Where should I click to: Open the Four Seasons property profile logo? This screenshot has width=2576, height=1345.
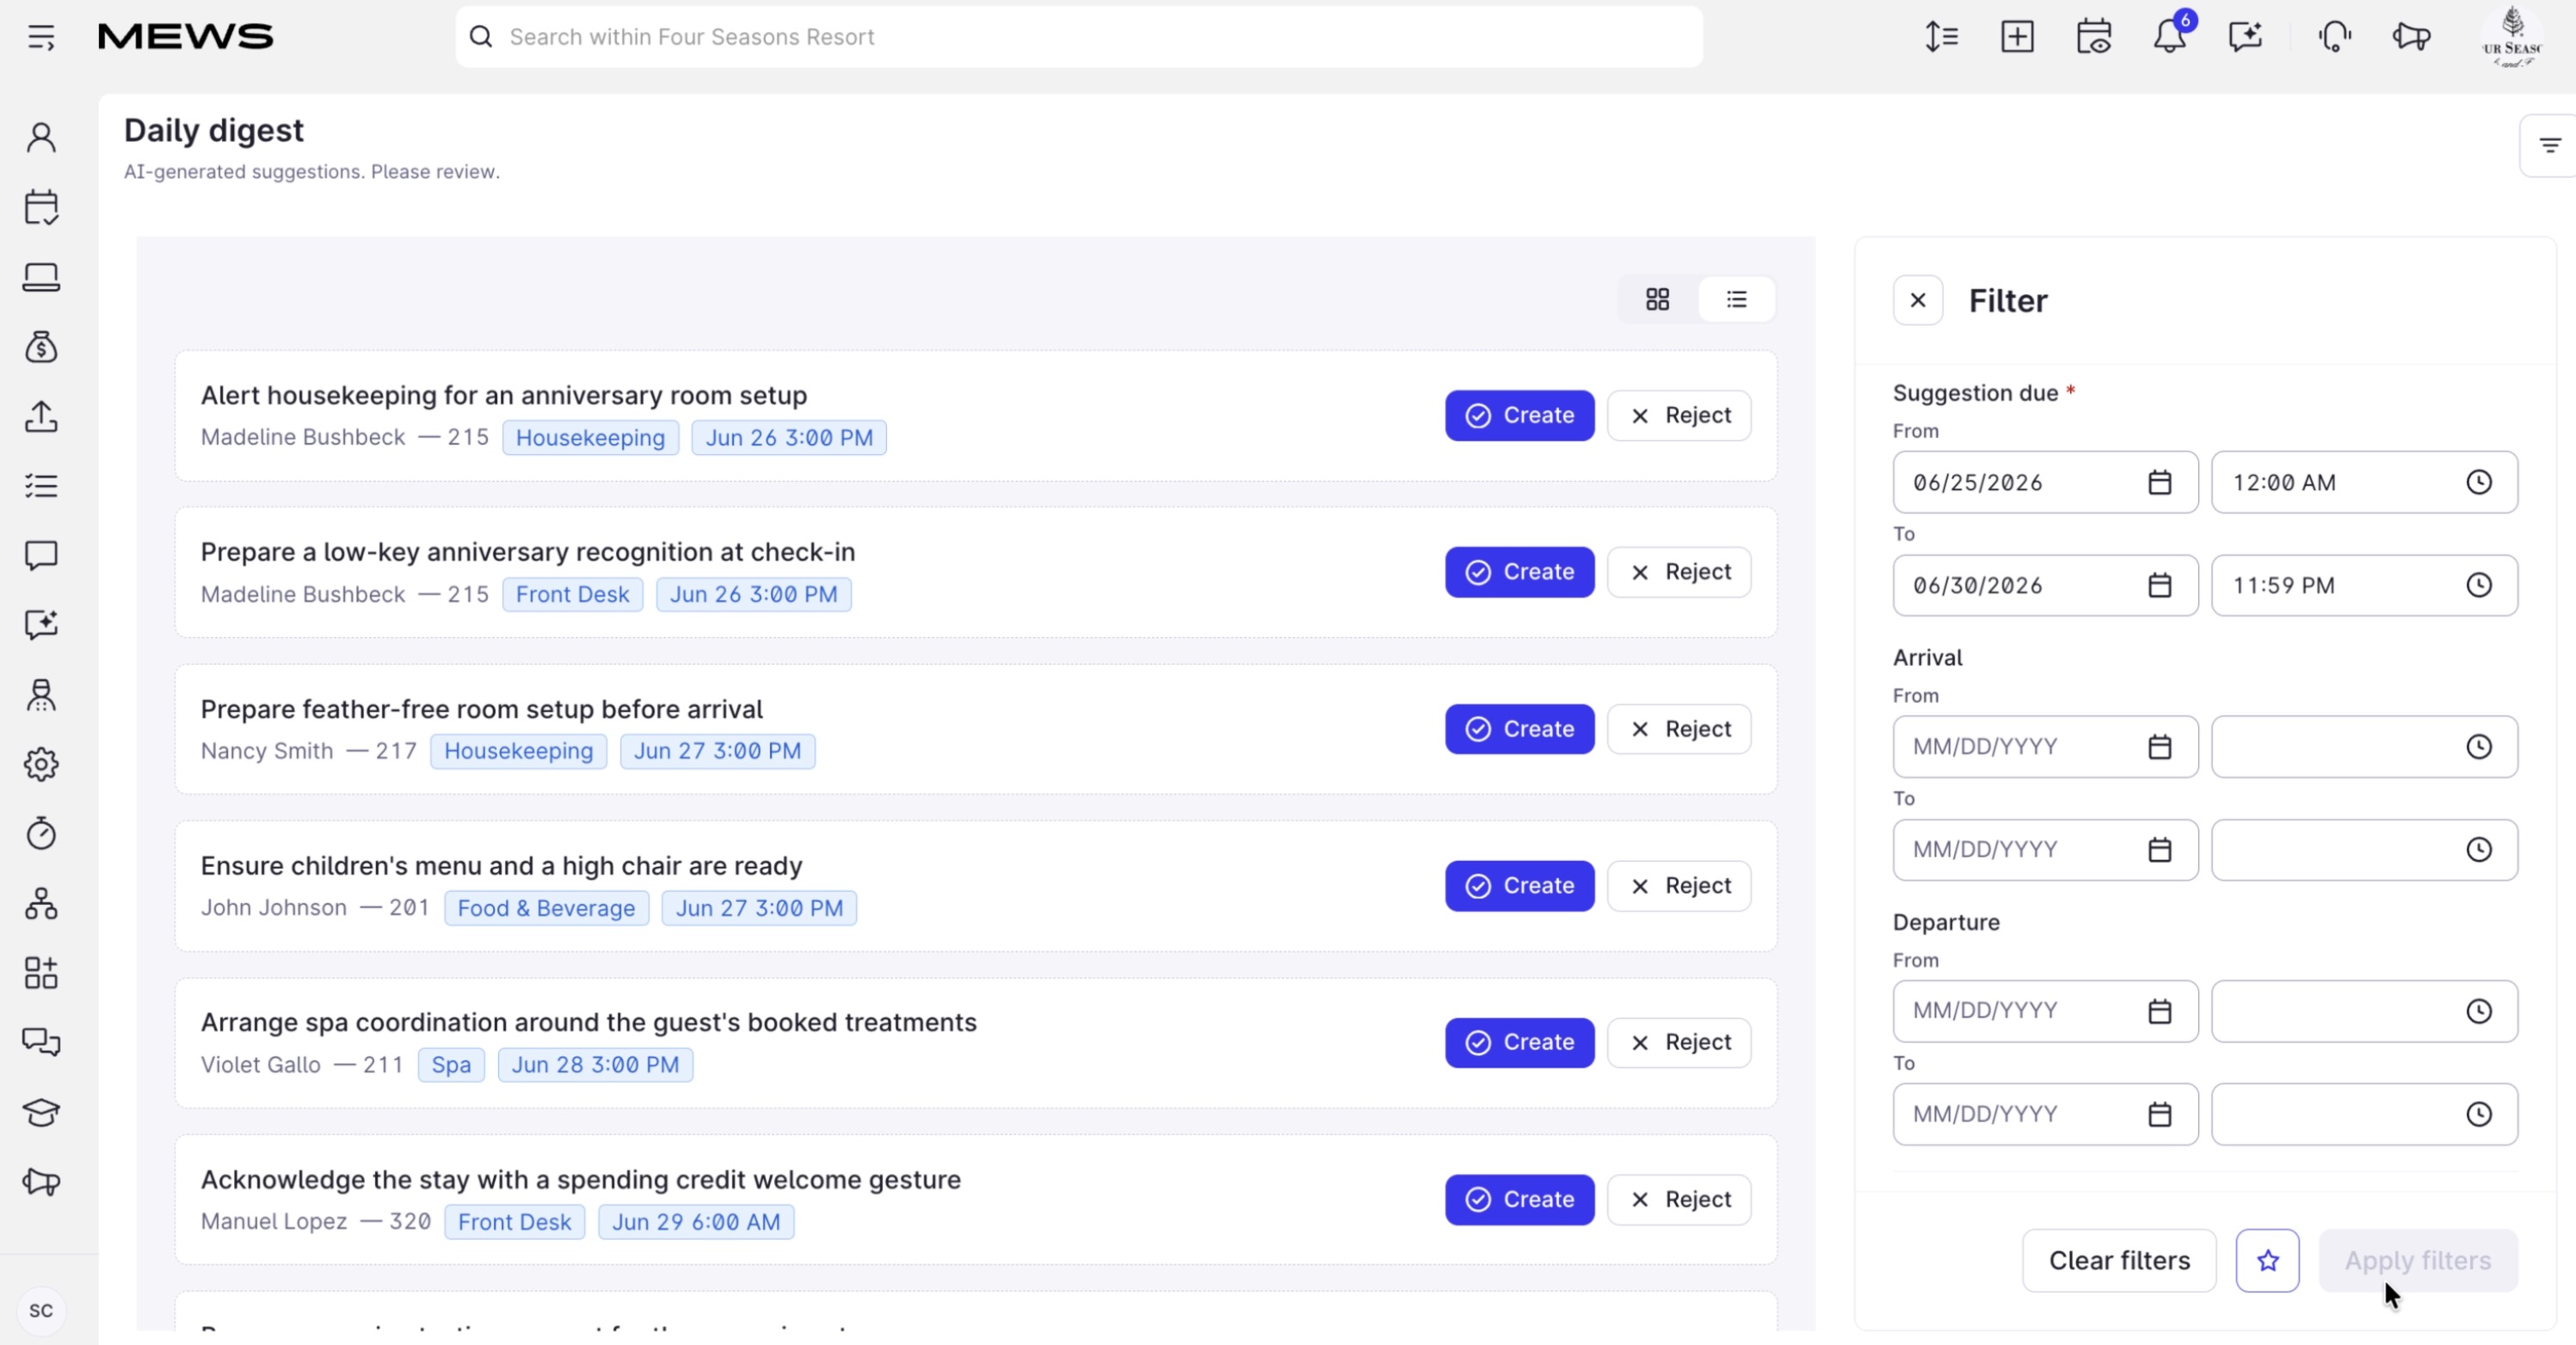tap(2511, 37)
